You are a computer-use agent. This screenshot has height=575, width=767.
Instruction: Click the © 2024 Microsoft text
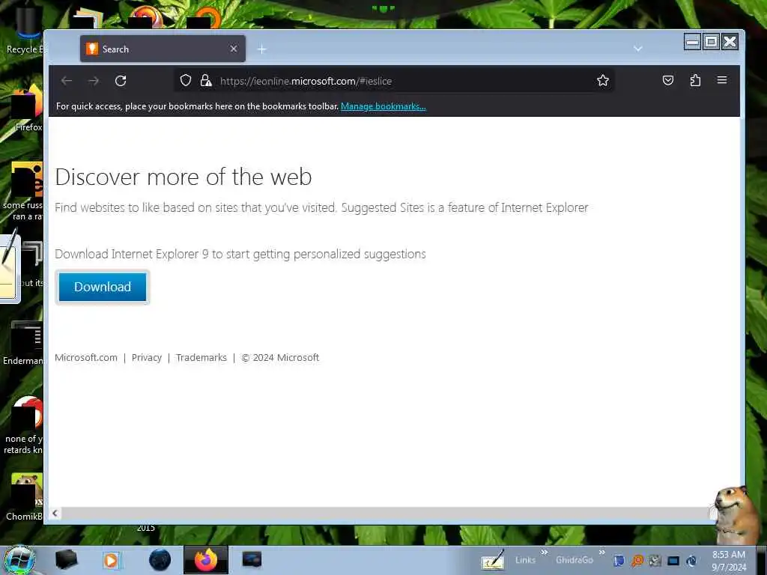tap(280, 357)
